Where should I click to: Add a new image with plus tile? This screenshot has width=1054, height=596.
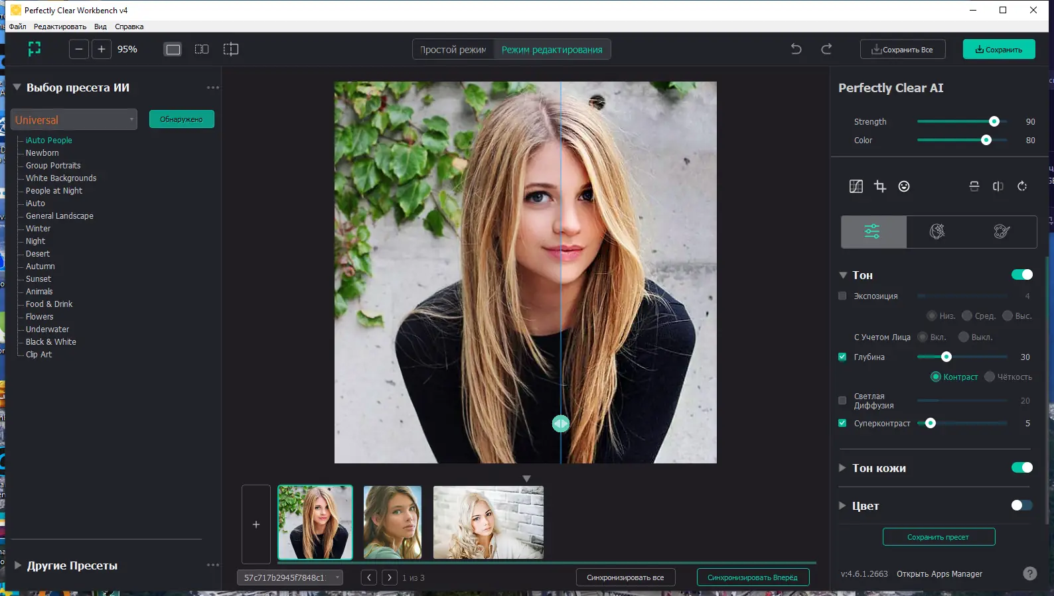point(256,524)
